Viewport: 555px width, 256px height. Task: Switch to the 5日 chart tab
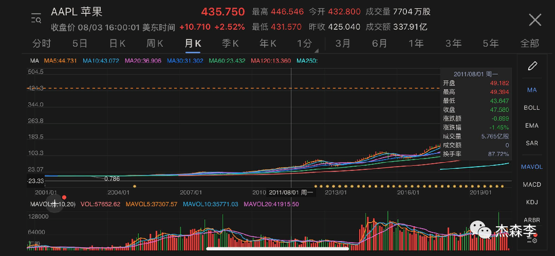pos(80,43)
